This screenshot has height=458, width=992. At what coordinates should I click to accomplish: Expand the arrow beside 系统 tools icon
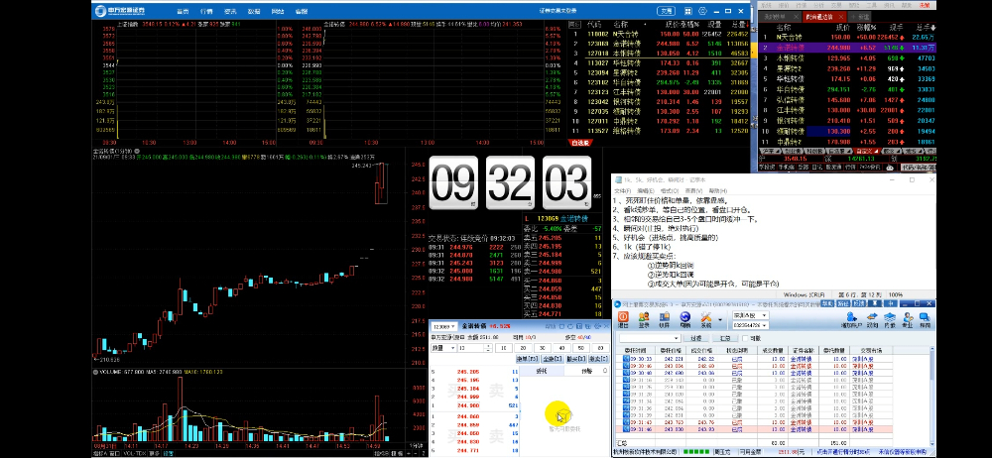pos(720,319)
